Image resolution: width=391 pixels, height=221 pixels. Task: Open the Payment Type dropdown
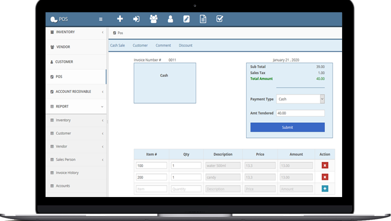tap(300, 99)
